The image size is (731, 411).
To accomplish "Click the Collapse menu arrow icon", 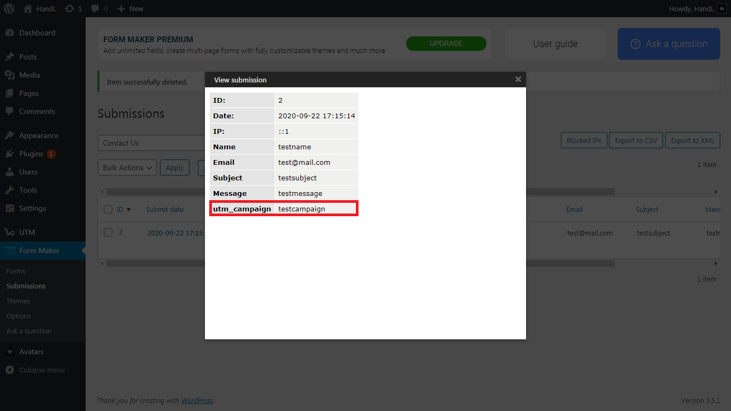I will (x=10, y=370).
